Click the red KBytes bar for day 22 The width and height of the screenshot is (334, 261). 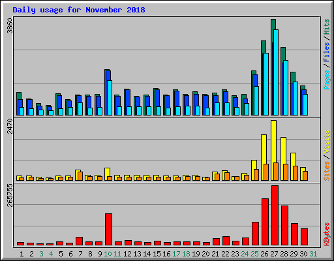pos(226,241)
